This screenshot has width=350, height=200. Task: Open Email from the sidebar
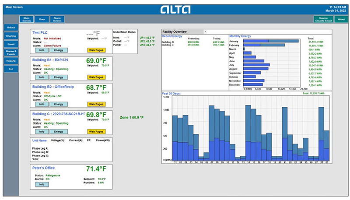[11, 44]
